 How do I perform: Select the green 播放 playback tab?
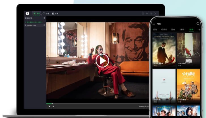tap(37, 13)
